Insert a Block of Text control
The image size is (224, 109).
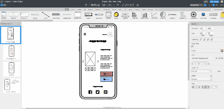coord(56,15)
